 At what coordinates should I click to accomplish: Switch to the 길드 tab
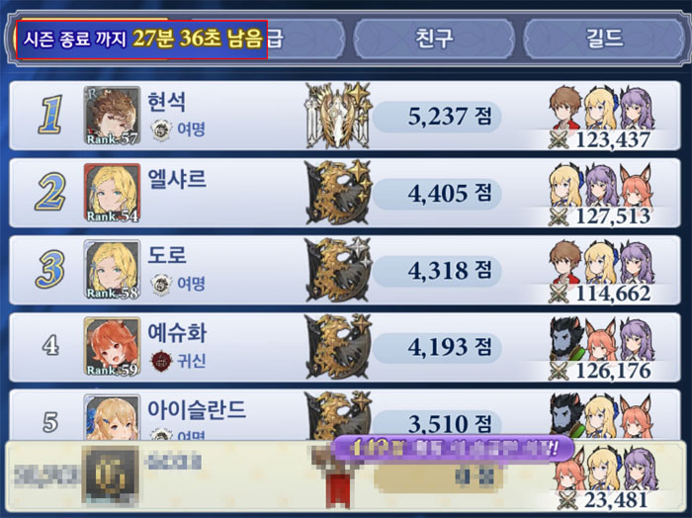click(x=604, y=39)
